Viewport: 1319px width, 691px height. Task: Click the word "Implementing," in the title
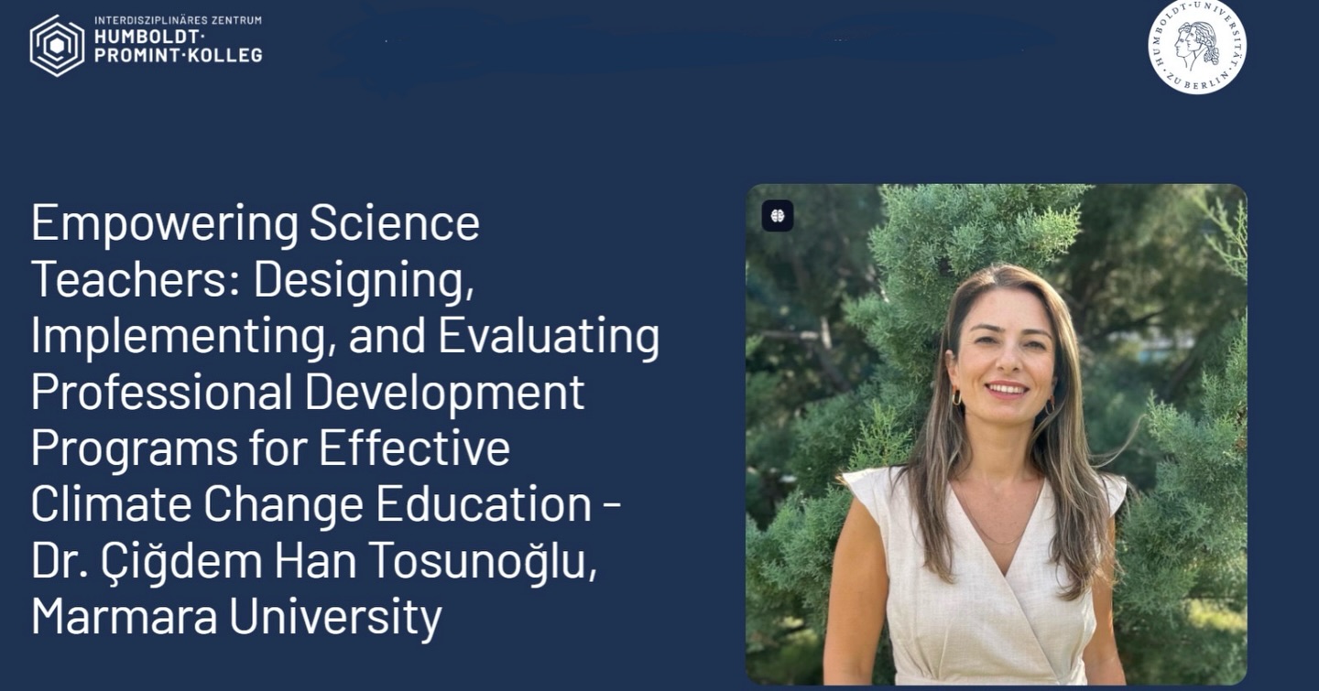[182, 336]
